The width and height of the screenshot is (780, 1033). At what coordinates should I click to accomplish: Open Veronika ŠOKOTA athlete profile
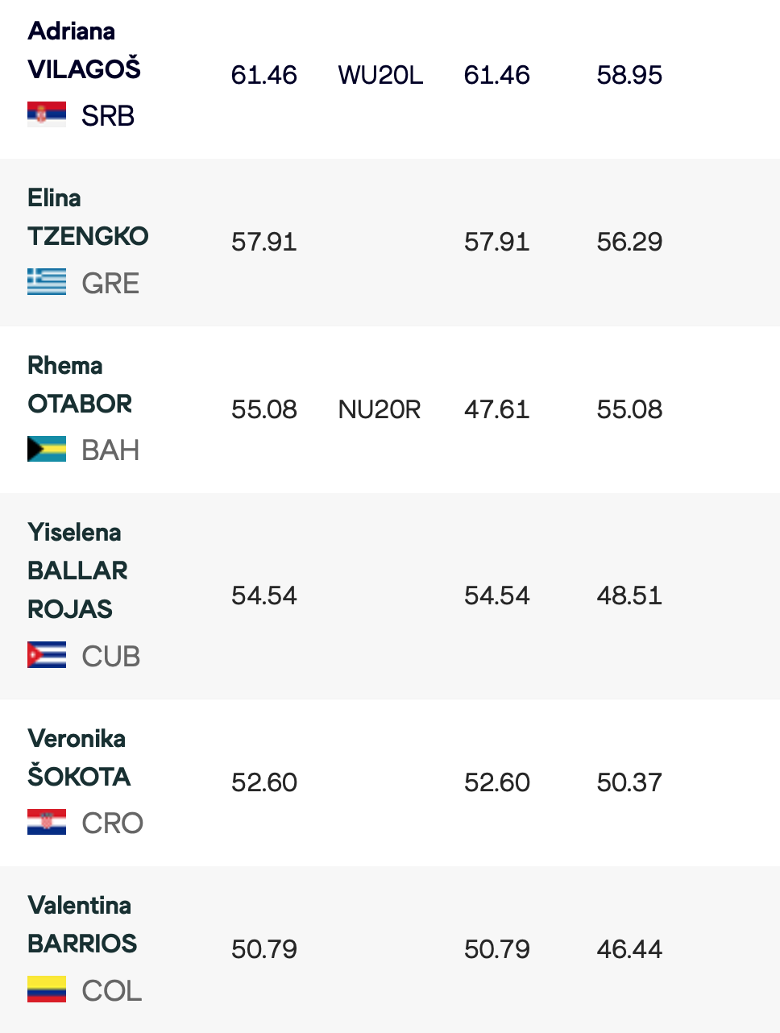point(78,758)
